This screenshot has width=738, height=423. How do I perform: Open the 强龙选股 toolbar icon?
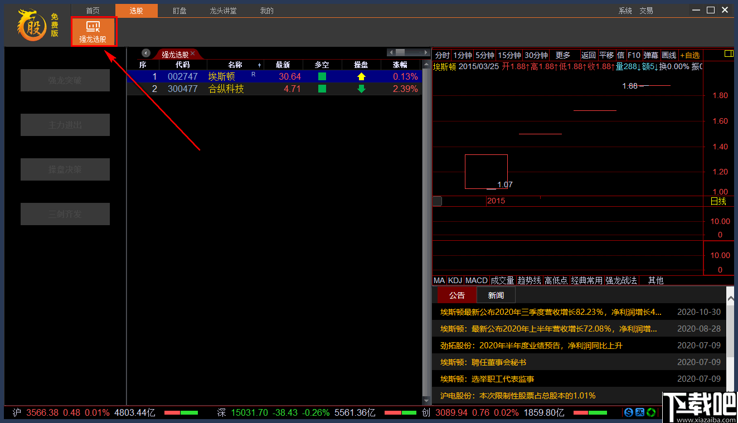tap(93, 31)
